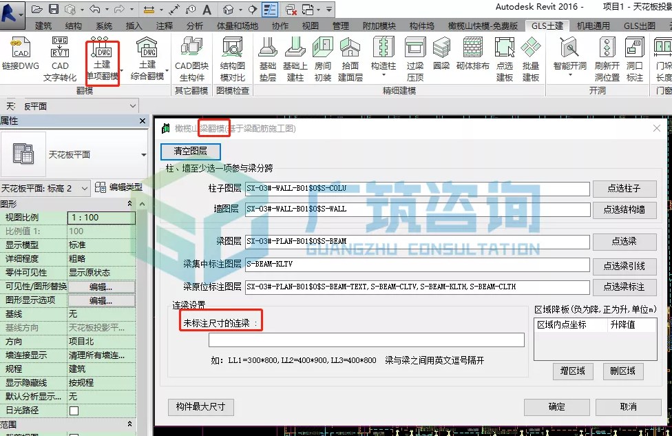This screenshot has height=436, width=672.
Task: Toggle the 日光路径 checkbox
Action: (x=74, y=411)
